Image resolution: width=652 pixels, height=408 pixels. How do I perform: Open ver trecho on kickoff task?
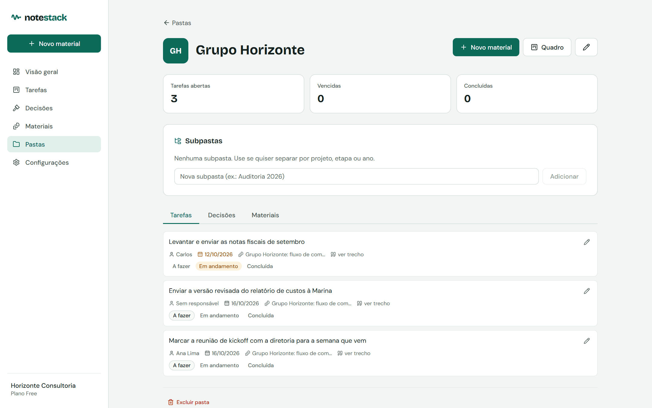pyautogui.click(x=354, y=353)
